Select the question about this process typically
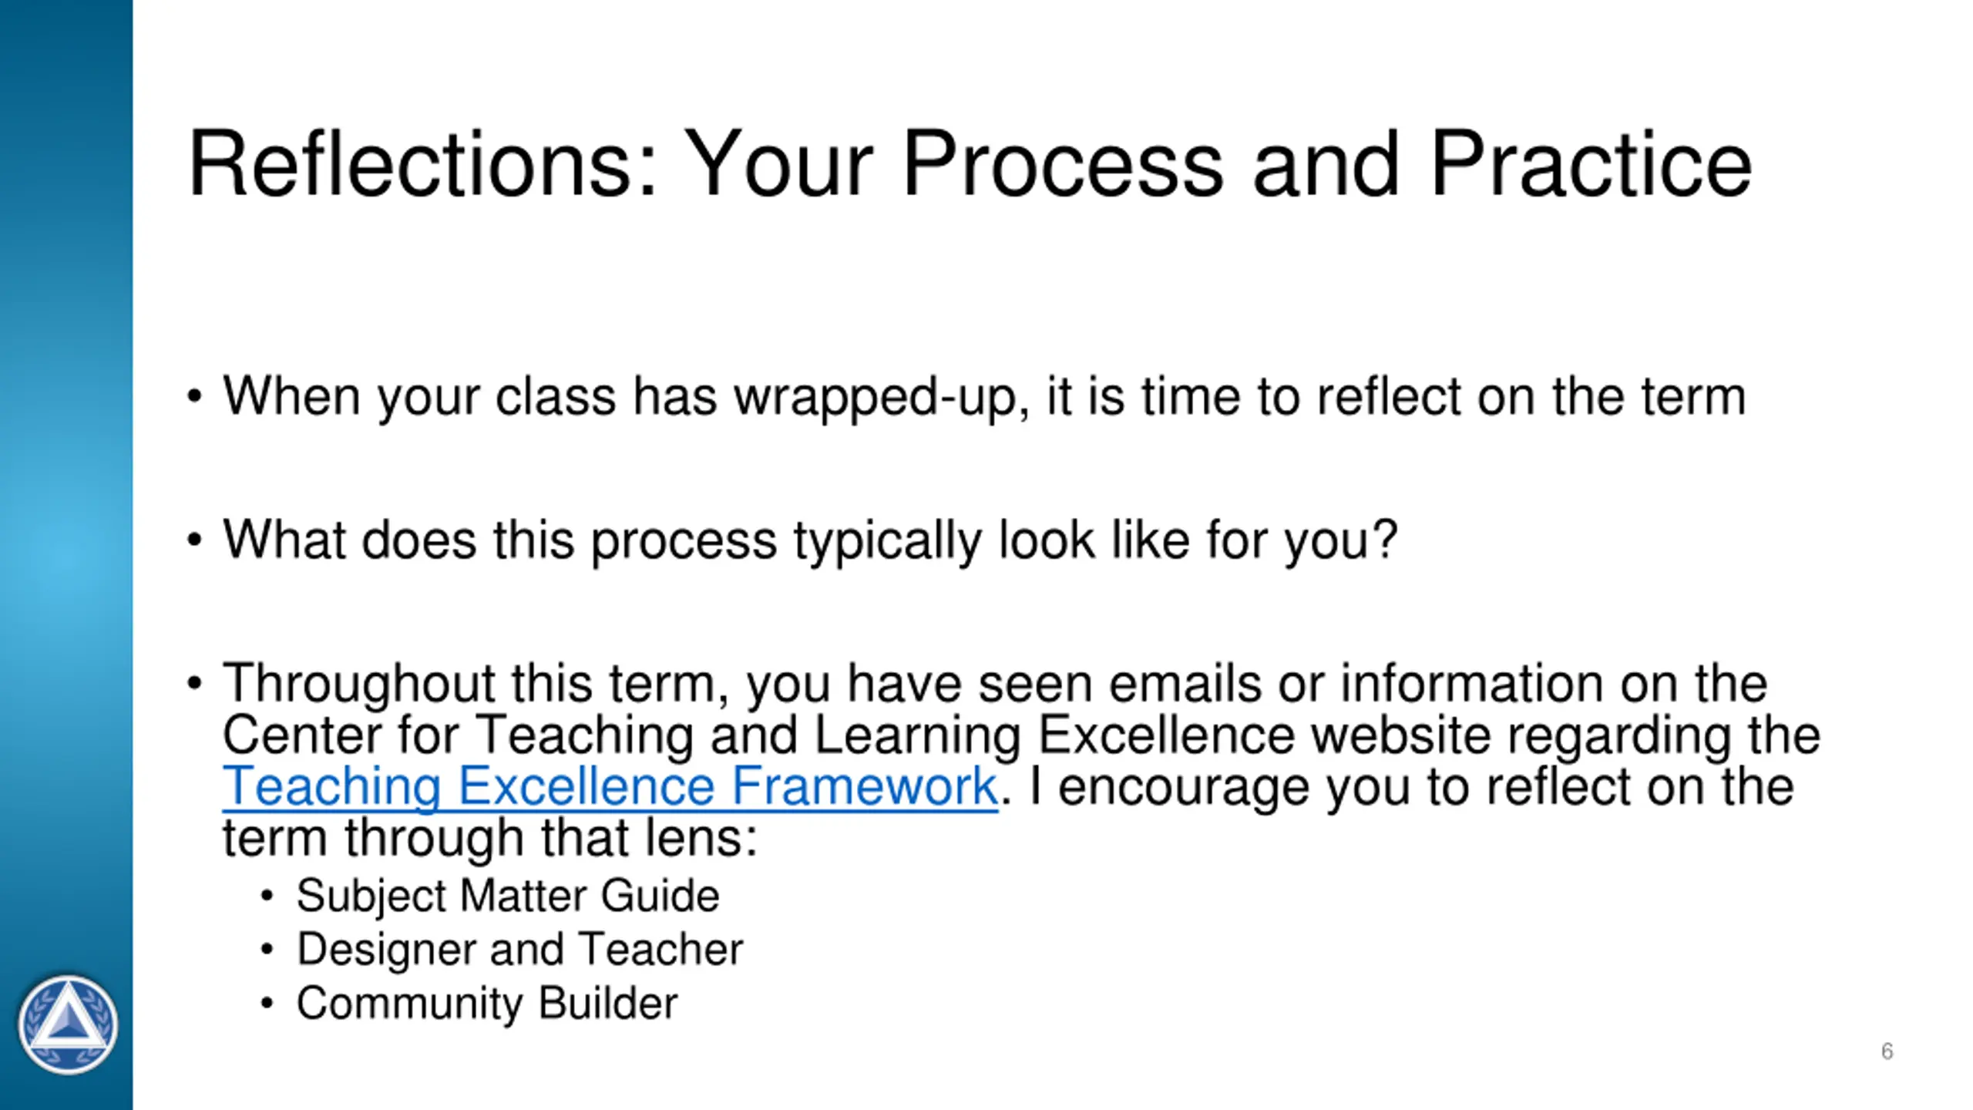The height and width of the screenshot is (1110, 1973). [810, 540]
